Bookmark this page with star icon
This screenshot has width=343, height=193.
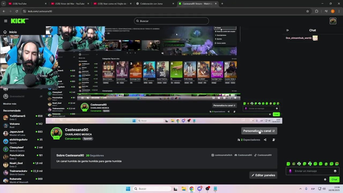pyautogui.click(x=308, y=11)
